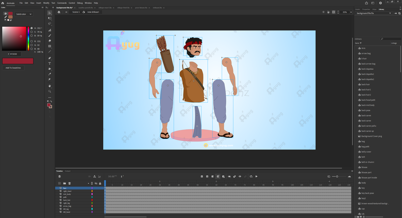Activate the Text tool
Viewport: 402px width, 218px height.
[49, 63]
